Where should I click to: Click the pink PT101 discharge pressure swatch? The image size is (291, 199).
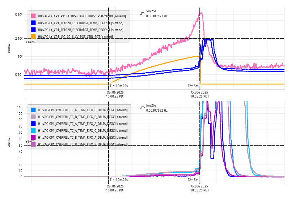coord(33,16)
